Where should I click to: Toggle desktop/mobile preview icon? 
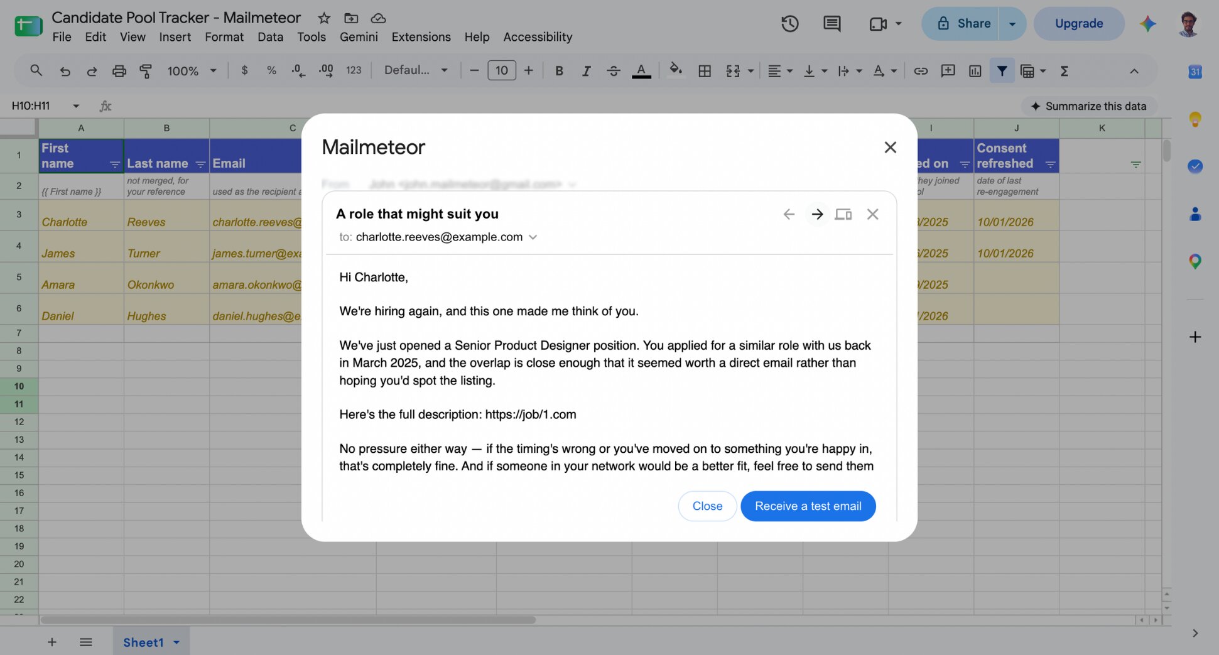tap(843, 214)
